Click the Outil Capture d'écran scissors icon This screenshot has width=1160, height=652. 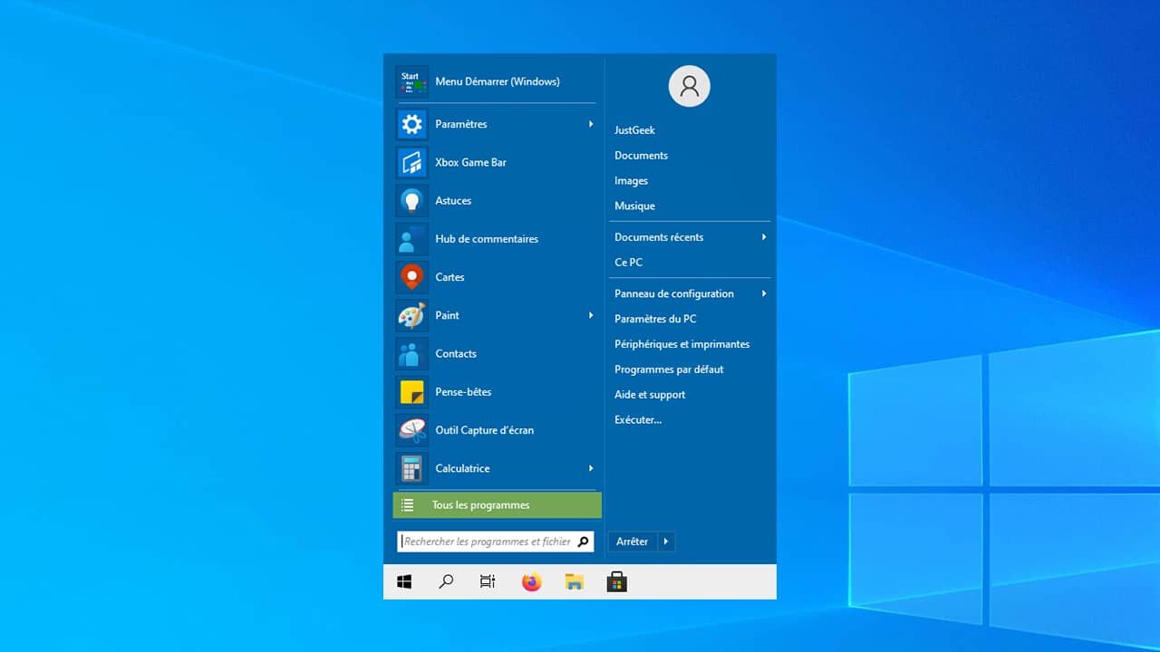pyautogui.click(x=411, y=430)
